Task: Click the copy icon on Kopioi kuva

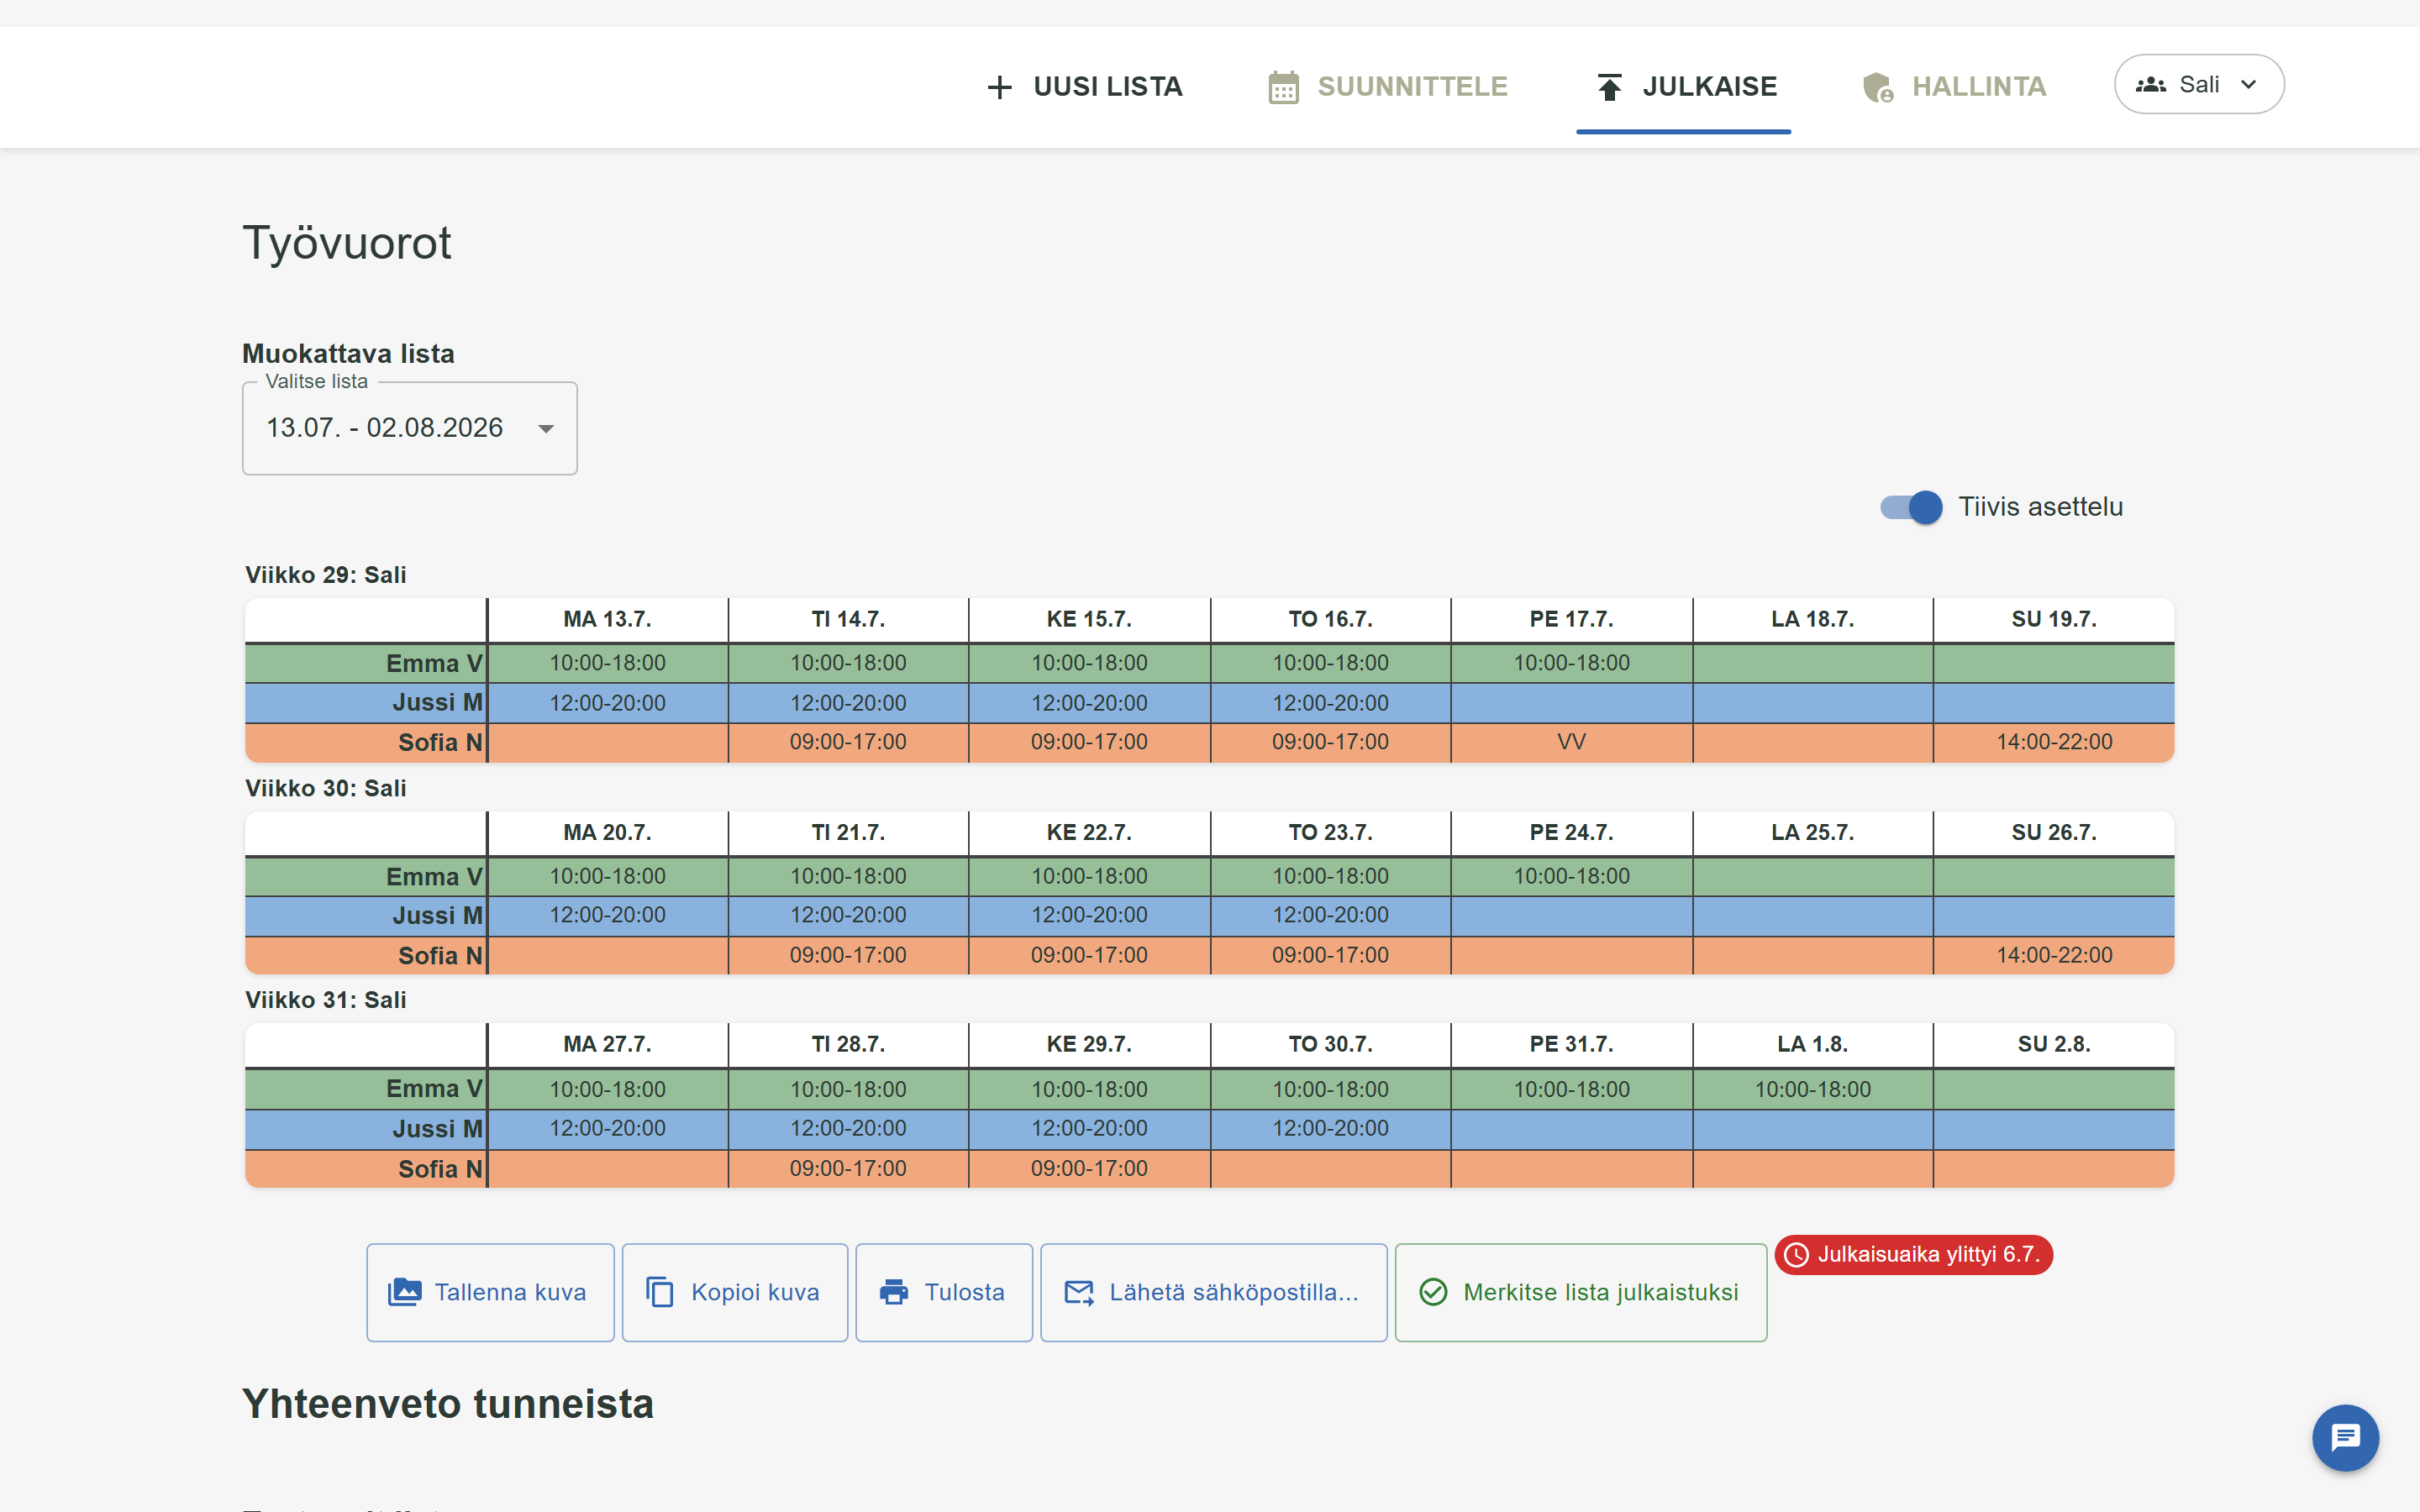Action: point(660,1292)
